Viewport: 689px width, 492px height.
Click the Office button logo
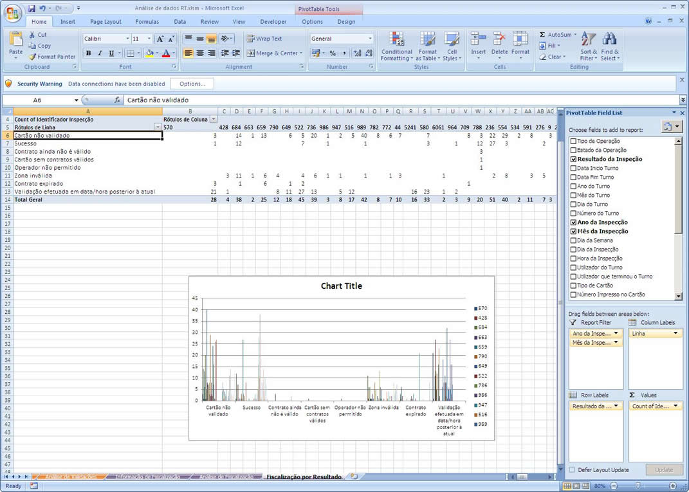tap(12, 13)
